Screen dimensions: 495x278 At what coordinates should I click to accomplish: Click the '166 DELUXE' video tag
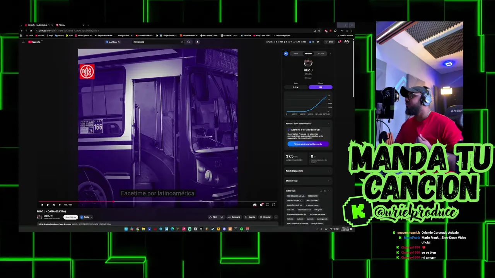coord(313,196)
